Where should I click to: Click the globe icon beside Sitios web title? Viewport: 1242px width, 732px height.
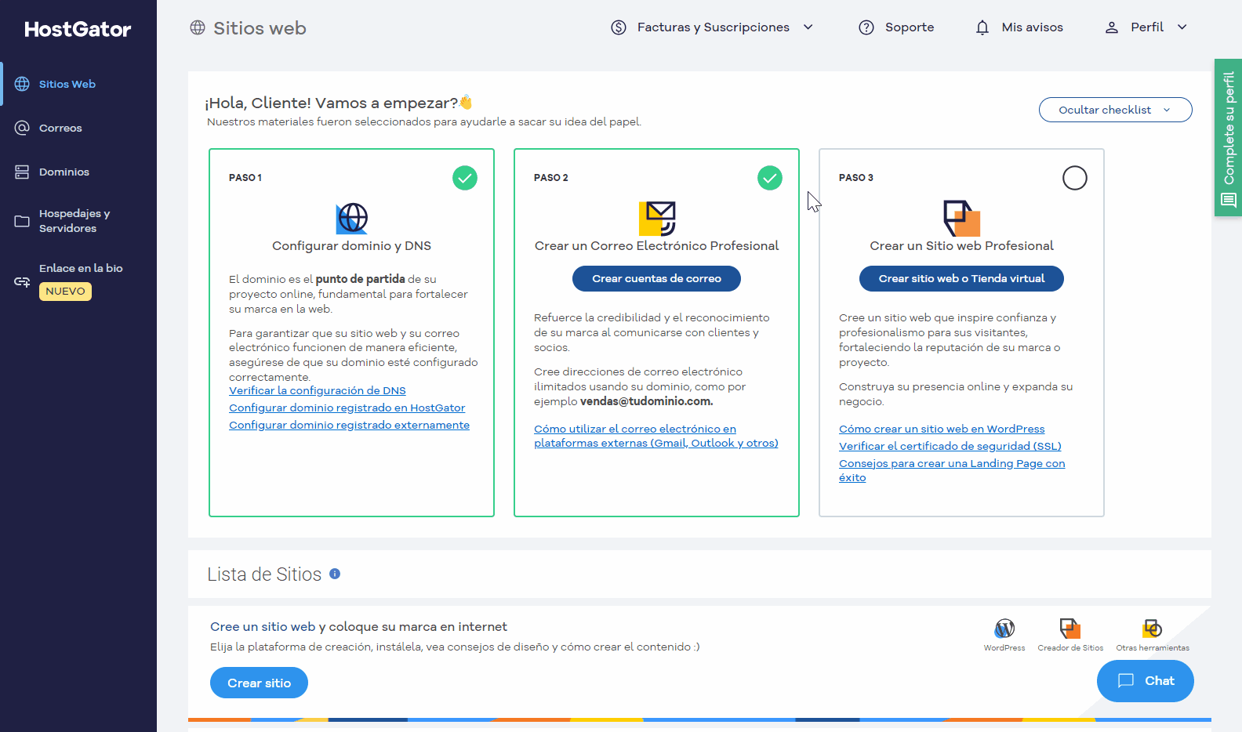coord(198,28)
